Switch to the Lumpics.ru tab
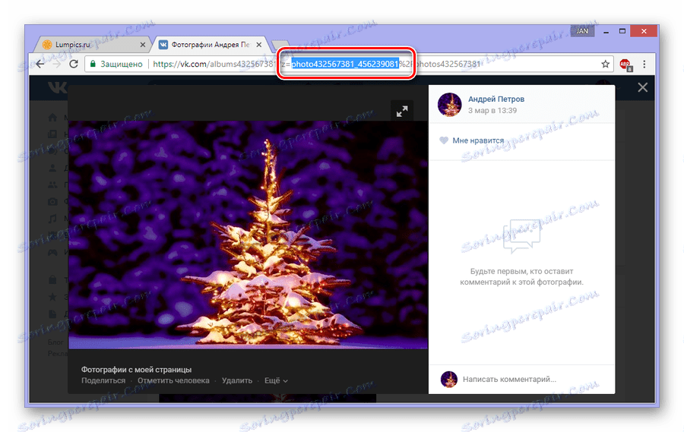This screenshot has width=684, height=432. coord(93,44)
